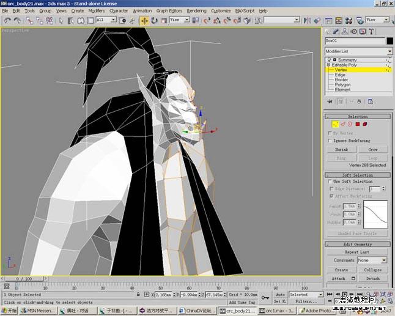This screenshot has height=316, width=395.
Task: Open the MAXScript menu
Action: click(245, 11)
